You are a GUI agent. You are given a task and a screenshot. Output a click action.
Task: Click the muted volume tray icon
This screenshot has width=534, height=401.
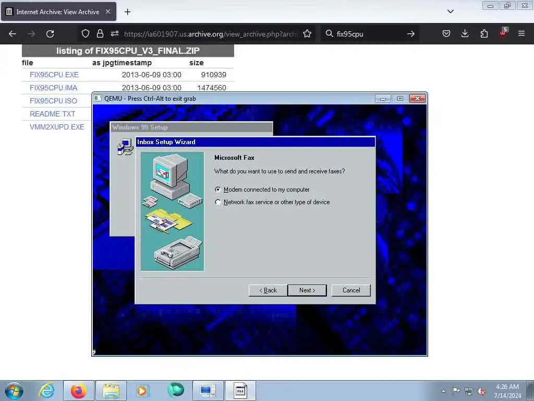coord(481,392)
